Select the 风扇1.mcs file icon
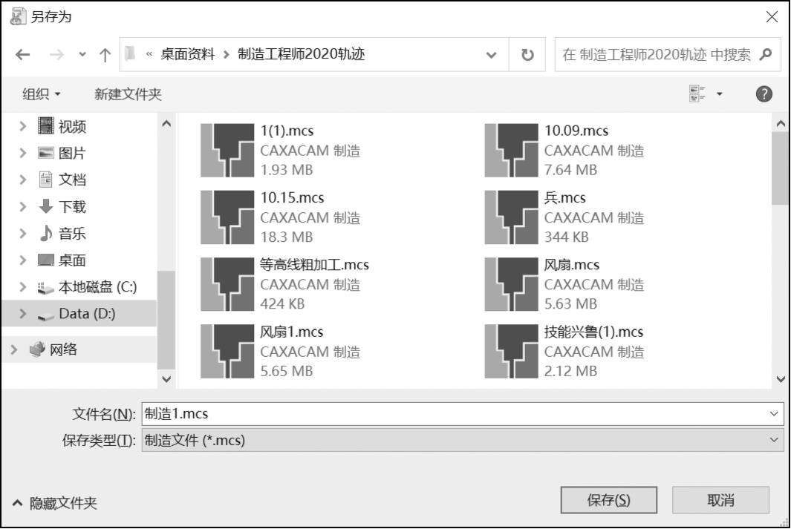The width and height of the screenshot is (791, 529). pos(227,351)
